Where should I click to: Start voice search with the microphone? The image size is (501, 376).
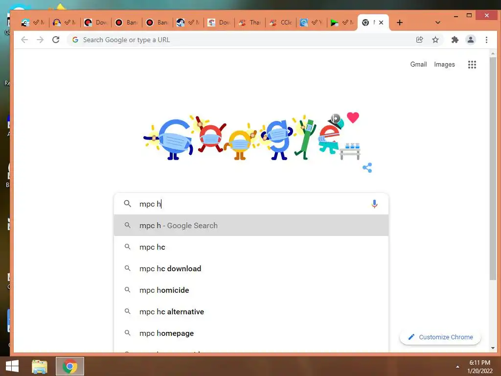pyautogui.click(x=374, y=204)
